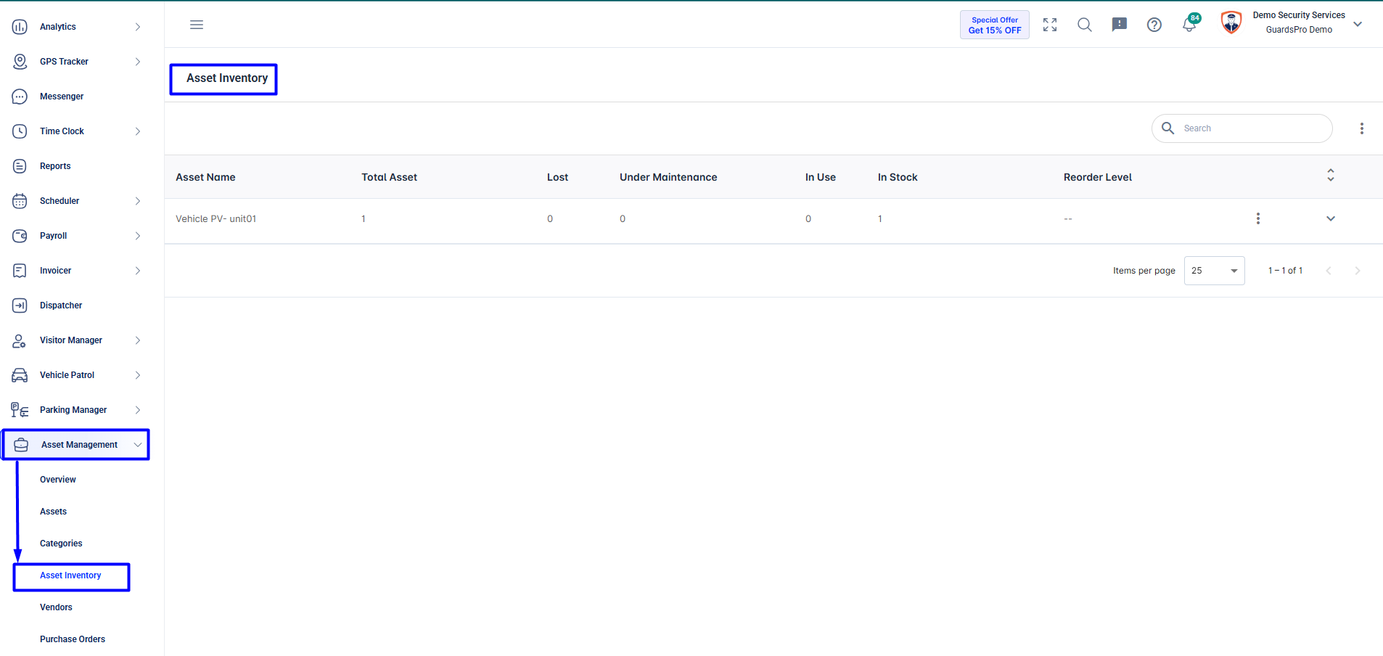Open the help question mark icon

1154,25
